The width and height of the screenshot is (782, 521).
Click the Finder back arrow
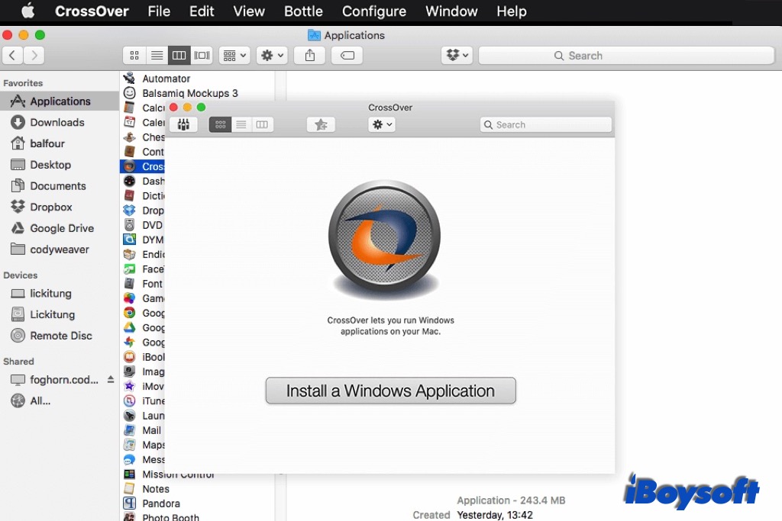point(13,56)
